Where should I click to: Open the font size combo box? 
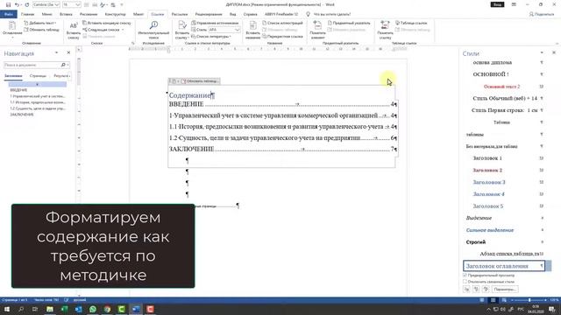tap(72, 4)
